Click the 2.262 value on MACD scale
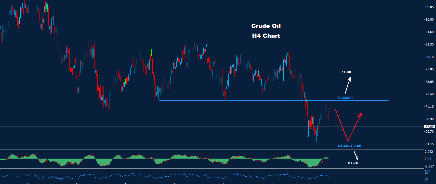436x184 pixels. tap(428, 152)
